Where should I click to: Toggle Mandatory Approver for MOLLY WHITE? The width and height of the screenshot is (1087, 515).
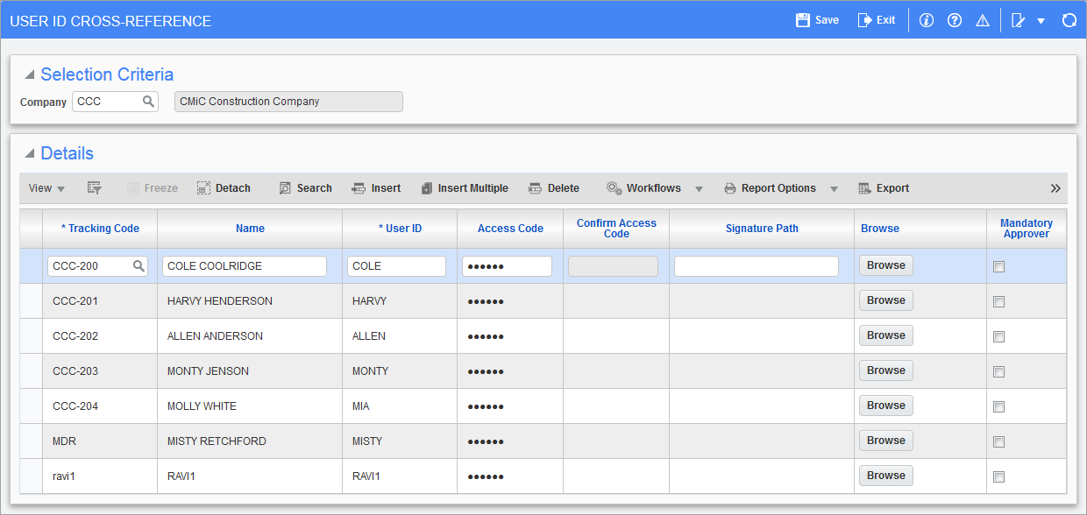[x=998, y=407]
